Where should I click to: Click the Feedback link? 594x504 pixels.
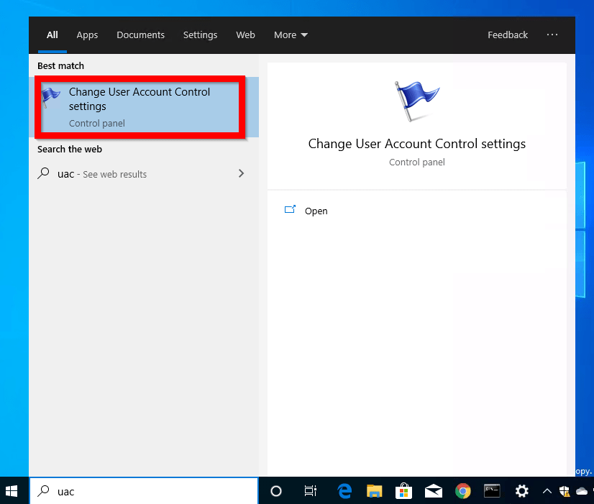coord(508,35)
